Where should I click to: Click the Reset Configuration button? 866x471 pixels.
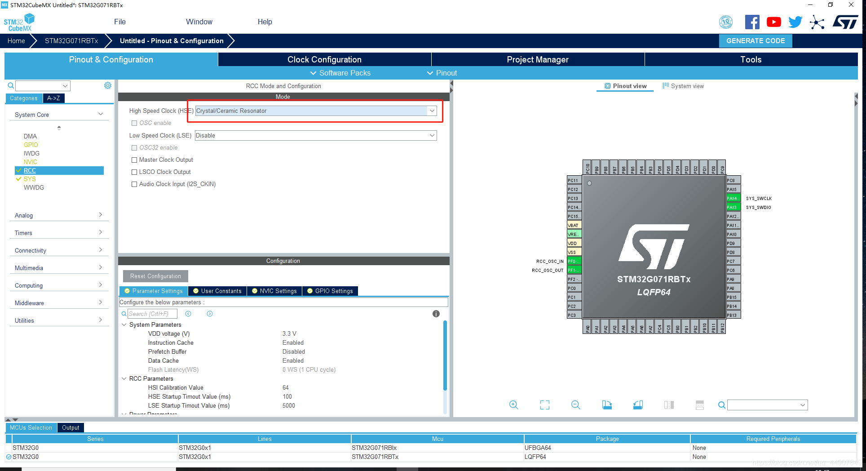coord(155,276)
